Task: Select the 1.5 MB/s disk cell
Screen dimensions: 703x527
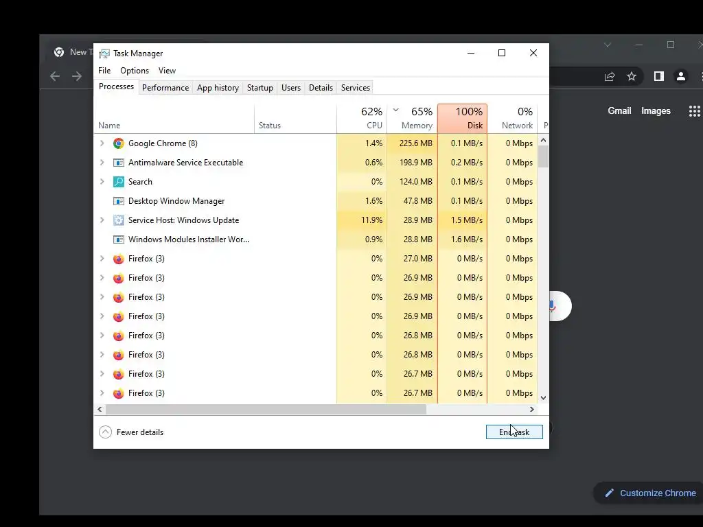Action: coord(462,220)
